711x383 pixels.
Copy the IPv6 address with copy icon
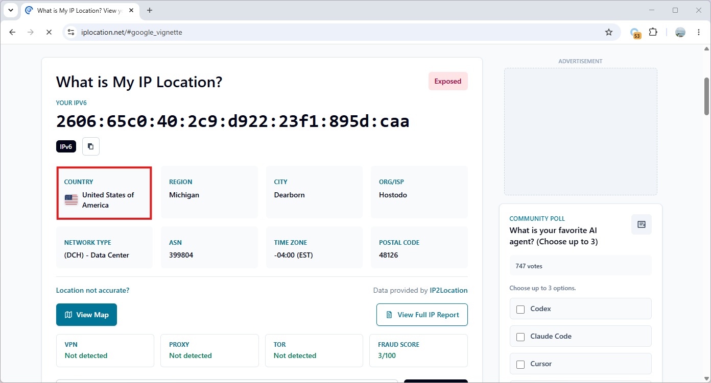click(90, 146)
